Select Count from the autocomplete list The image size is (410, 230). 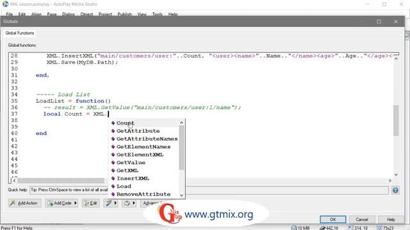[x=126, y=123]
